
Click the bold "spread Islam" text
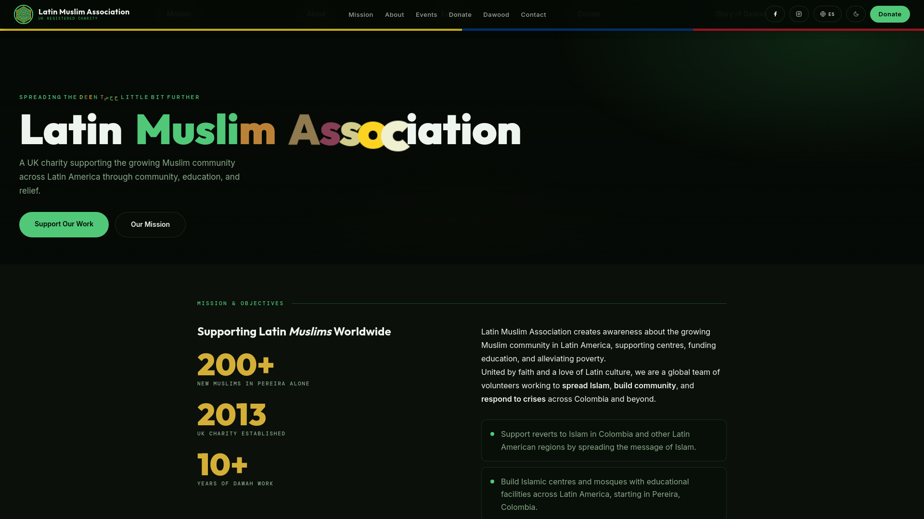click(586, 385)
